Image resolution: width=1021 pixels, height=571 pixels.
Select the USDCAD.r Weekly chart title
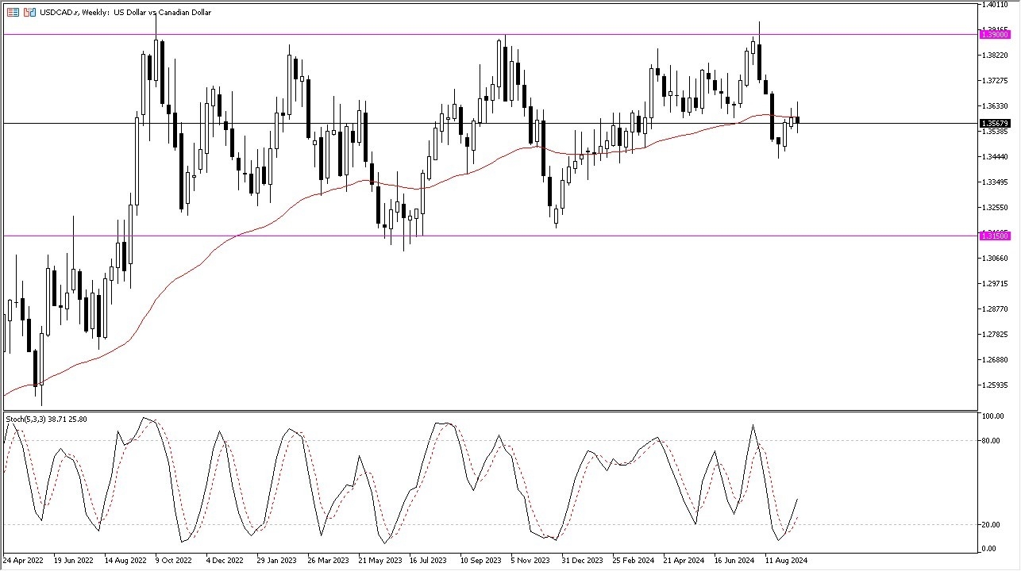pos(125,13)
